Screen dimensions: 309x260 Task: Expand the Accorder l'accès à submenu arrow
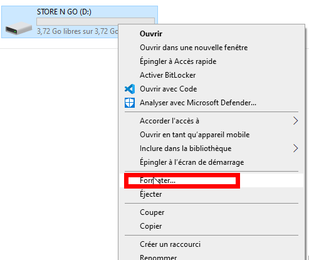[295, 121]
